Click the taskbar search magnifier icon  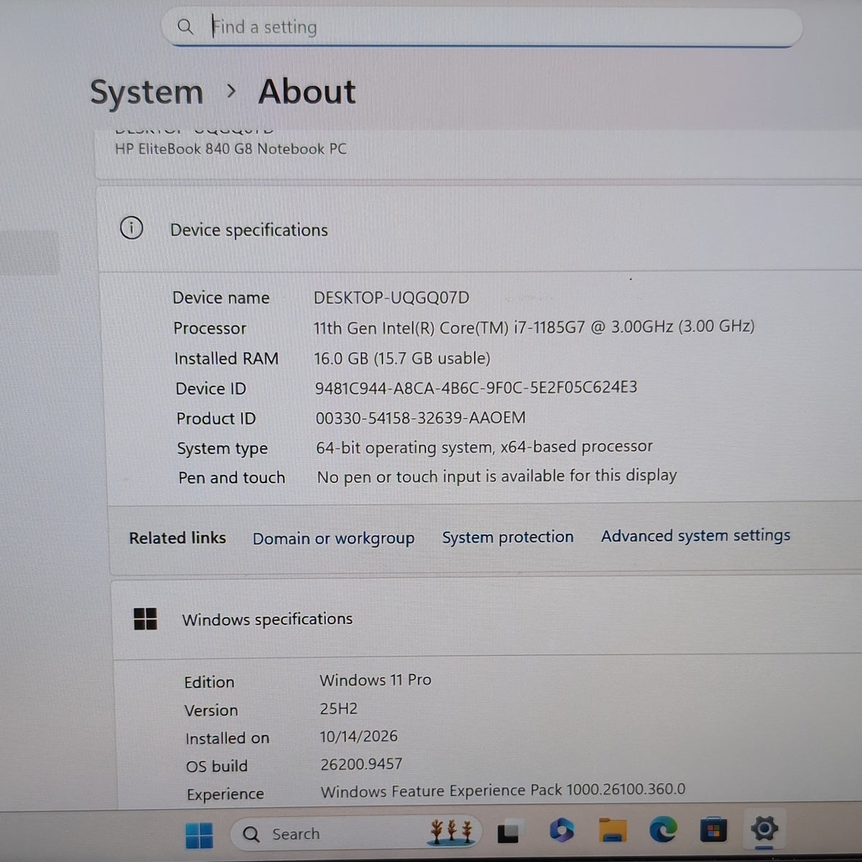tap(251, 834)
